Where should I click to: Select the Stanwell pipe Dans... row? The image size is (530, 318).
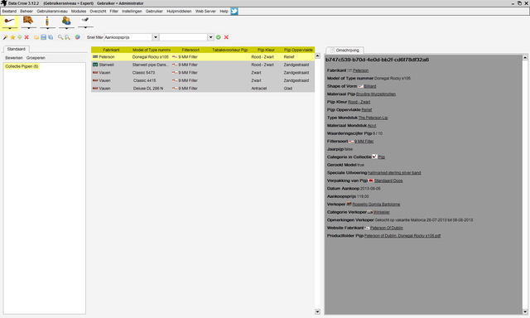pos(203,65)
